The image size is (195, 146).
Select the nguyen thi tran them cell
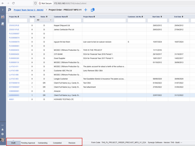point(67,42)
